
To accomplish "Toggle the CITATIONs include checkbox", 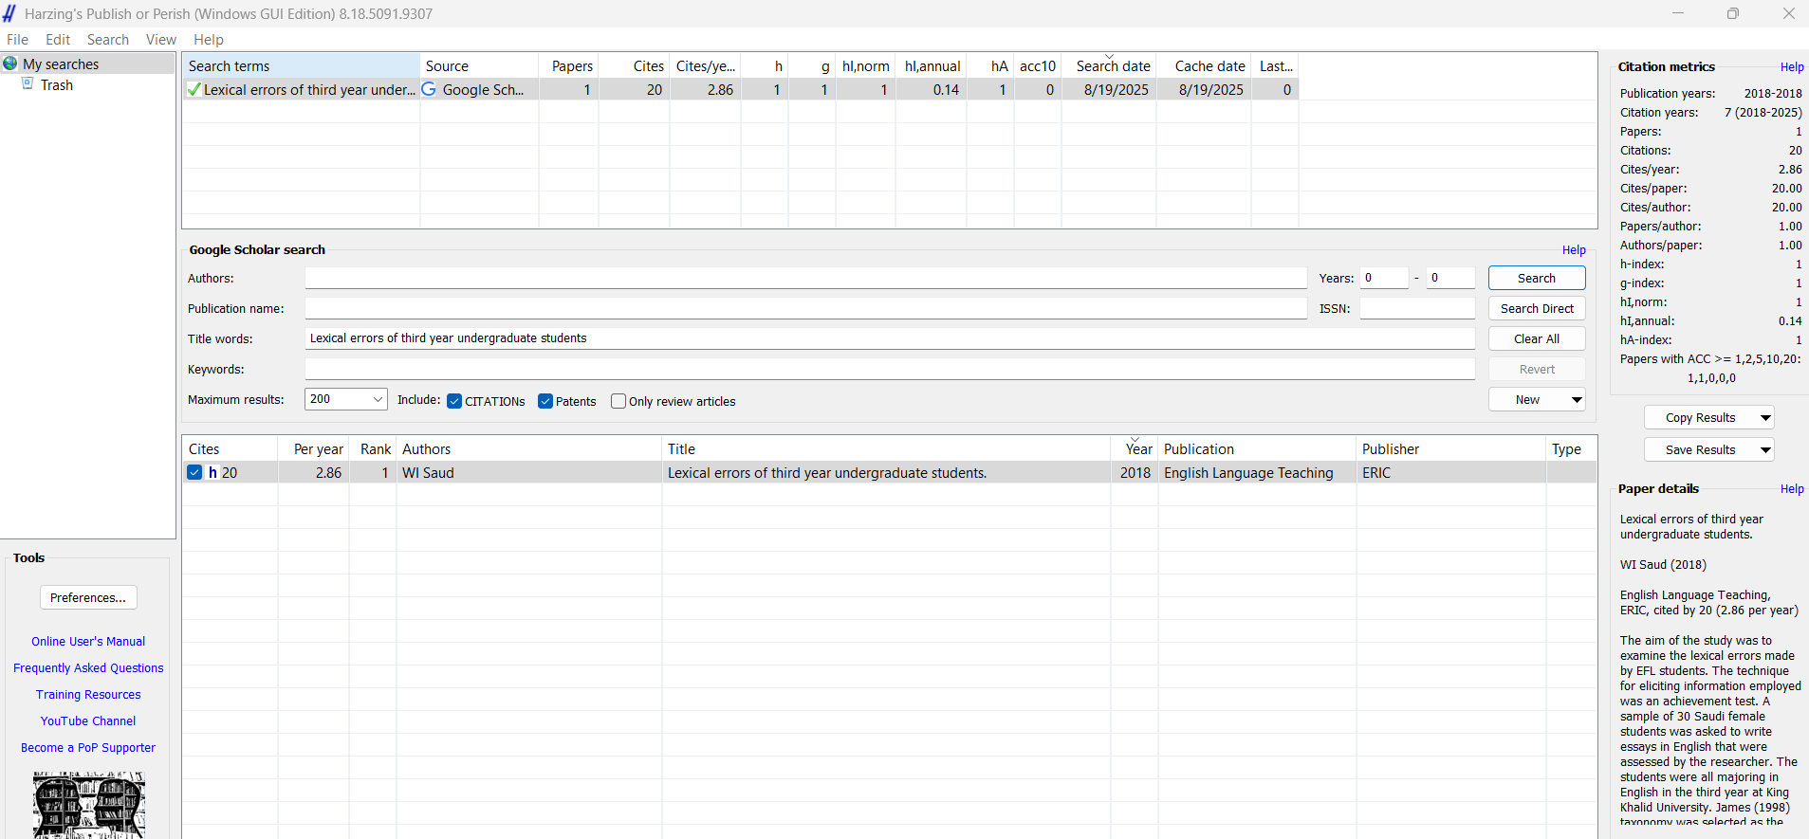I will coord(454,401).
